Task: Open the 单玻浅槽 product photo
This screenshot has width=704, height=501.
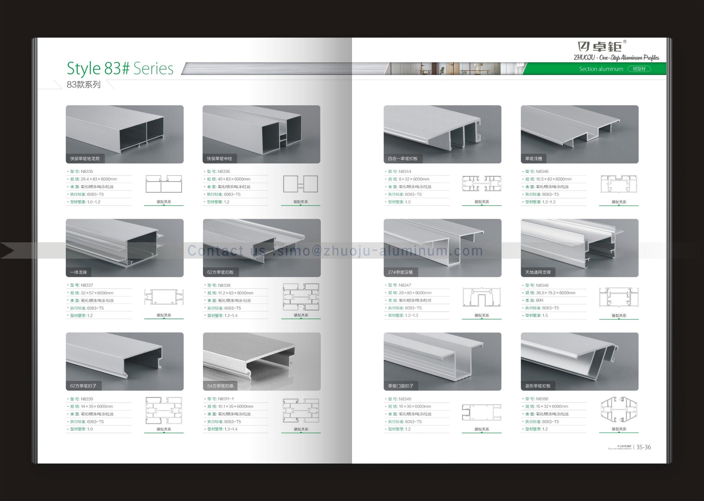Action: click(579, 134)
